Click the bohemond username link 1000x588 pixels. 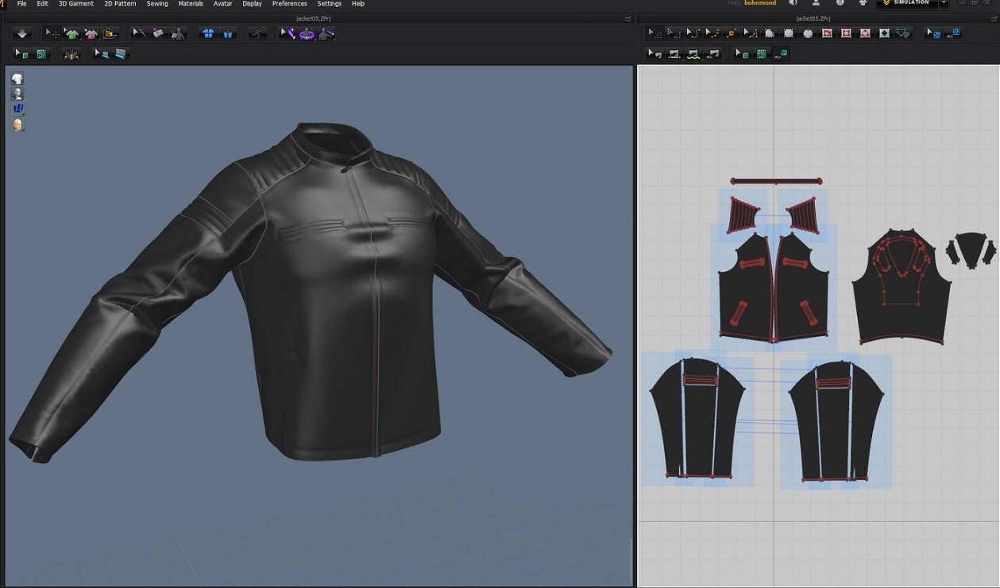pyautogui.click(x=760, y=3)
